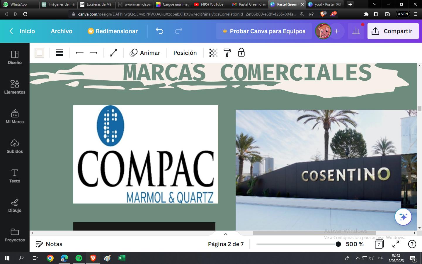Viewport: 422px width, 264px height.
Task: Switch to the Imágenes de már tab
Action: tap(59, 4)
